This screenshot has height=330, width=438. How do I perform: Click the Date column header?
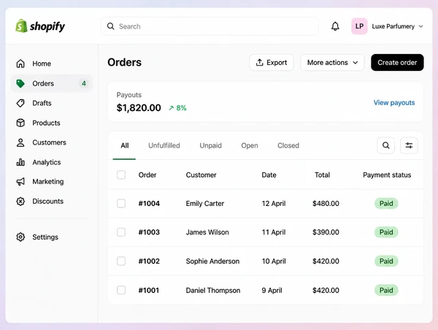(269, 175)
